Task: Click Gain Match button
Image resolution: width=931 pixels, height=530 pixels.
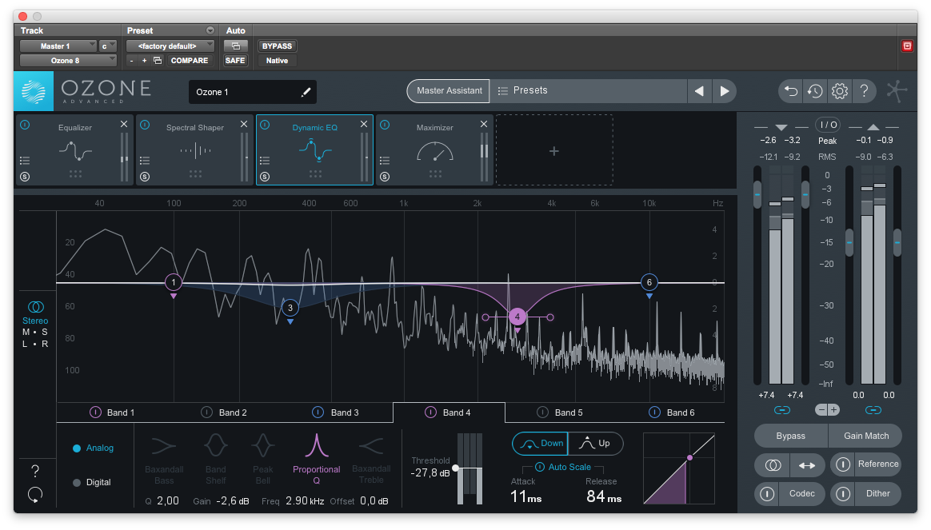Action: (865, 436)
